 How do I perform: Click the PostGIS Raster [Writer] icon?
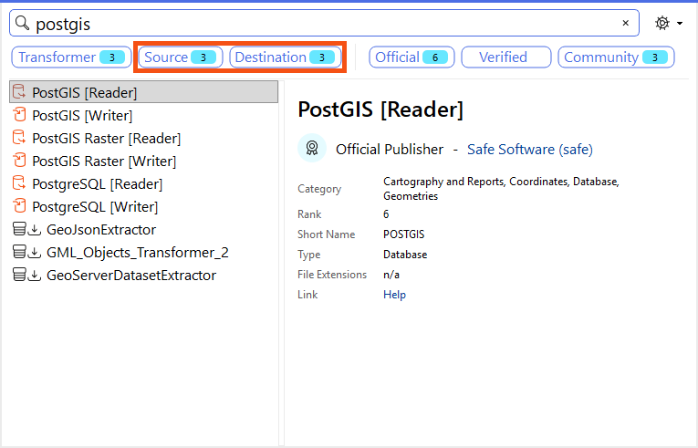pyautogui.click(x=19, y=161)
